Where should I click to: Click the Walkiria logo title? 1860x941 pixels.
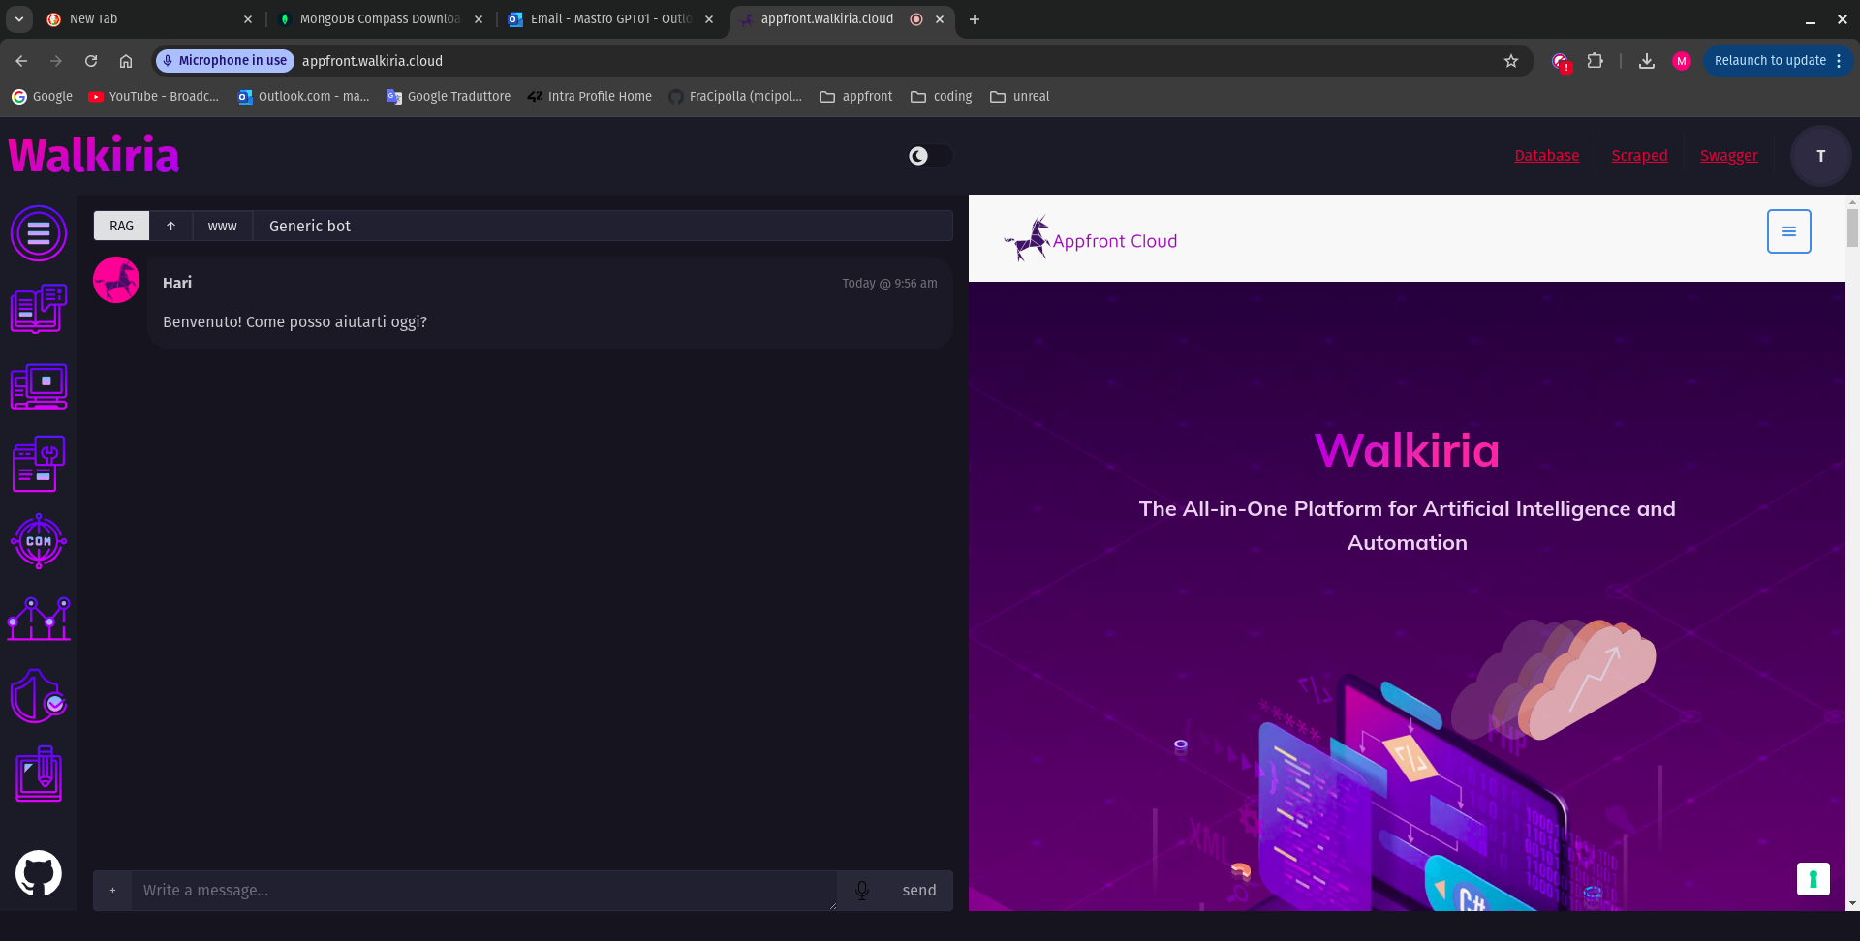[94, 156]
